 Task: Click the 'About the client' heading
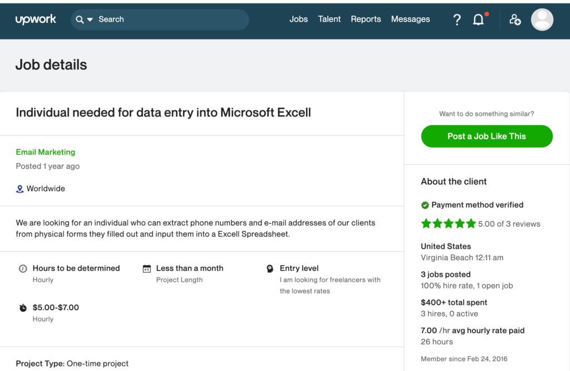click(454, 182)
